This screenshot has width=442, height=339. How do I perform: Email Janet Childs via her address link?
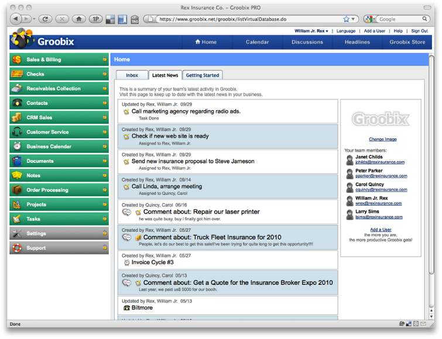[380, 162]
